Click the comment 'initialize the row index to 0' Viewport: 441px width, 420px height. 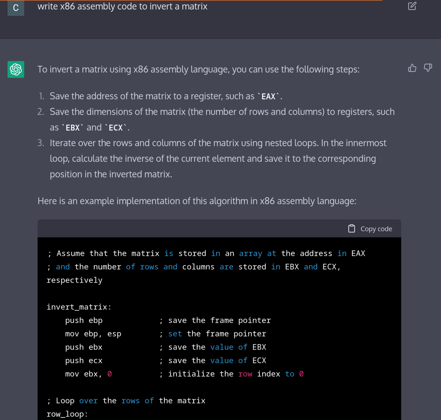click(231, 374)
